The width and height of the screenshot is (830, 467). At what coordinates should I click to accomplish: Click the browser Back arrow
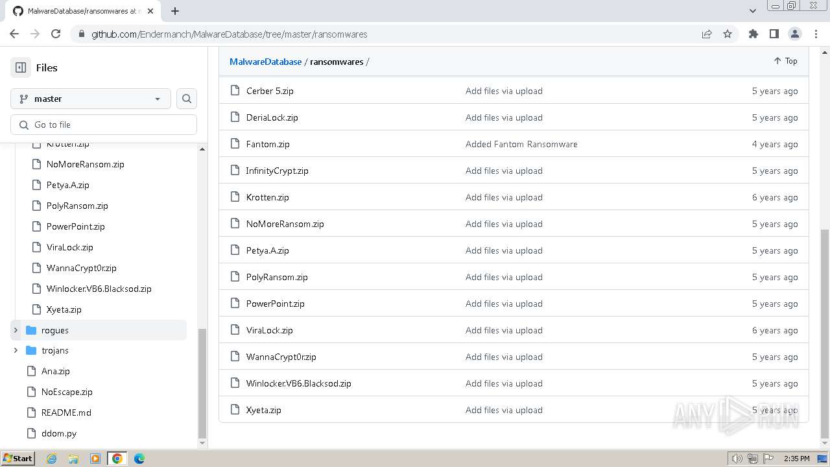pyautogui.click(x=14, y=34)
